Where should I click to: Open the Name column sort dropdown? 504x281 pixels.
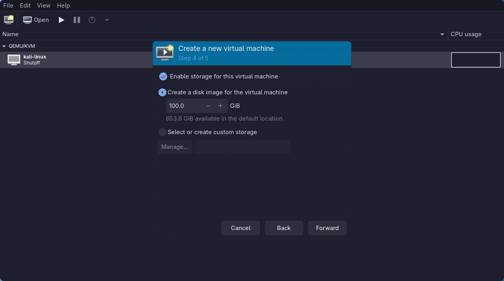click(x=442, y=34)
